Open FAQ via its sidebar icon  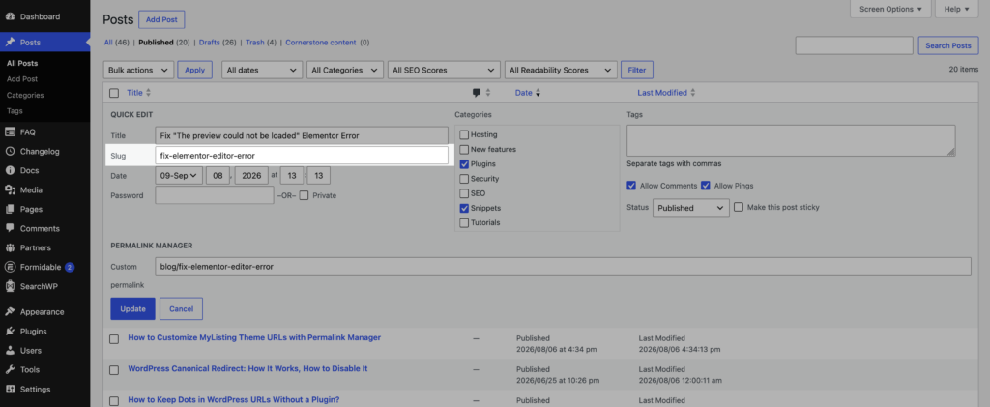click(x=10, y=131)
